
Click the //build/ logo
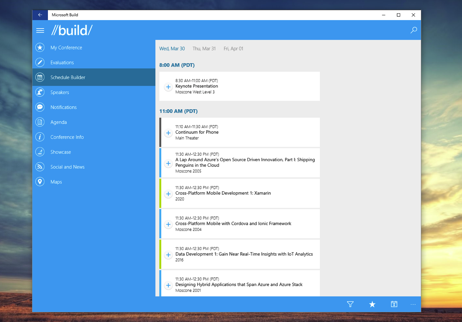click(x=72, y=30)
